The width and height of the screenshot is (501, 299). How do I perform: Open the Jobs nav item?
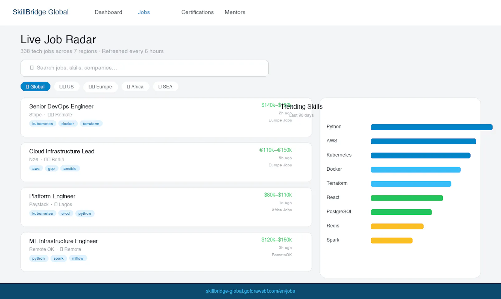coord(144,12)
